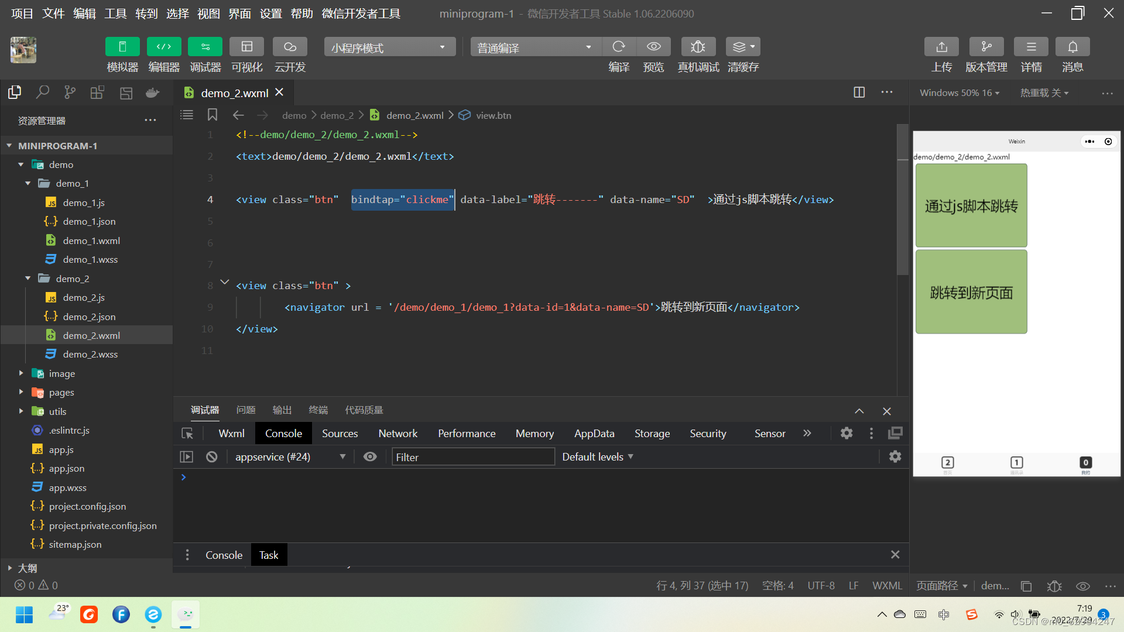Click the compile refresh icon
1124x632 pixels.
(619, 47)
